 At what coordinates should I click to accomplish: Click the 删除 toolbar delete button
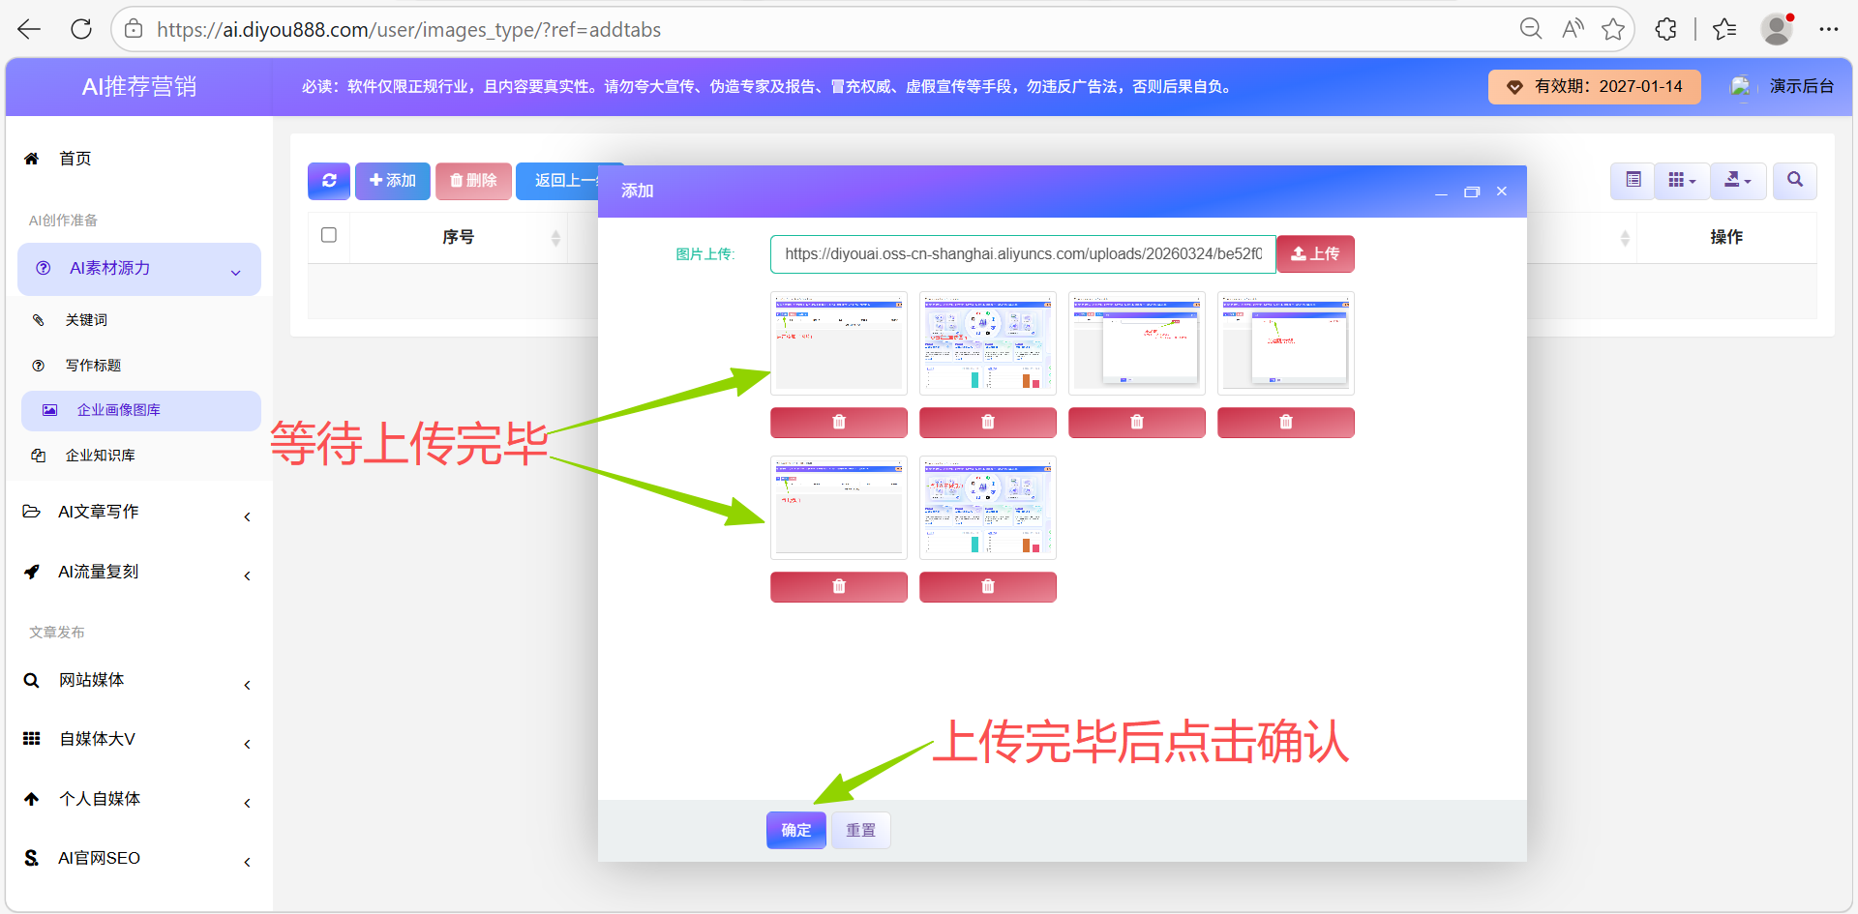tap(473, 181)
